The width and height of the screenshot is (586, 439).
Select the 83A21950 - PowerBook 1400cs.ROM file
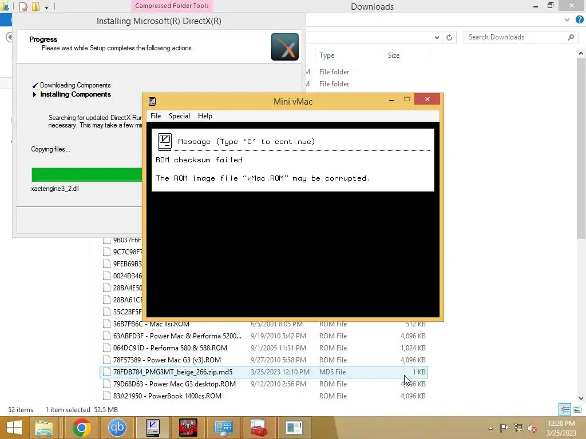263,396
